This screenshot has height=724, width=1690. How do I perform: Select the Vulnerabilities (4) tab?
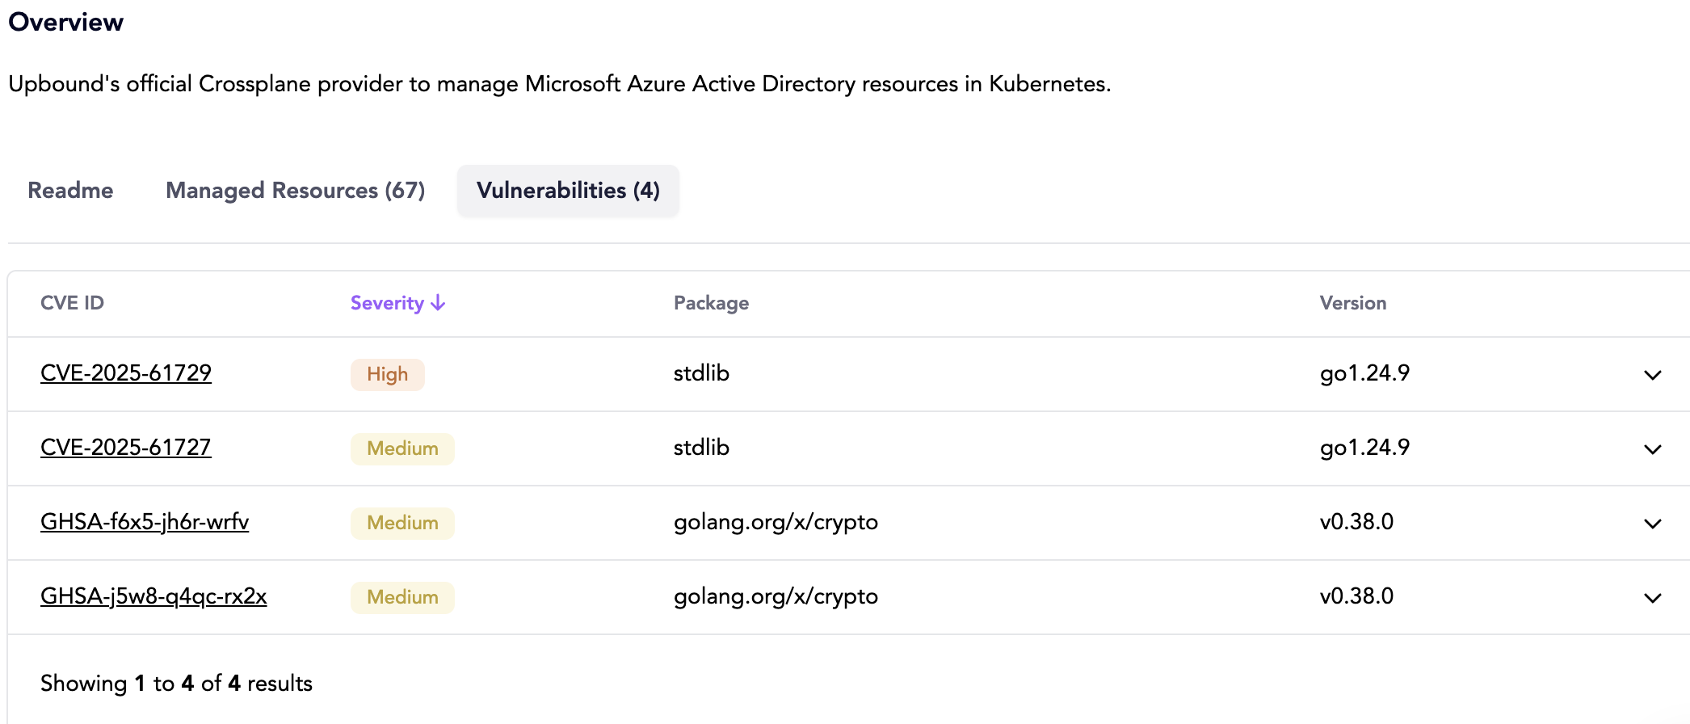click(x=568, y=191)
